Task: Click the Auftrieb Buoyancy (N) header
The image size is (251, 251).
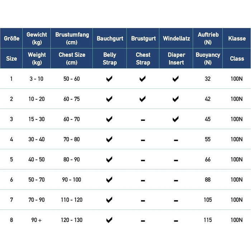Action: pos(208,48)
